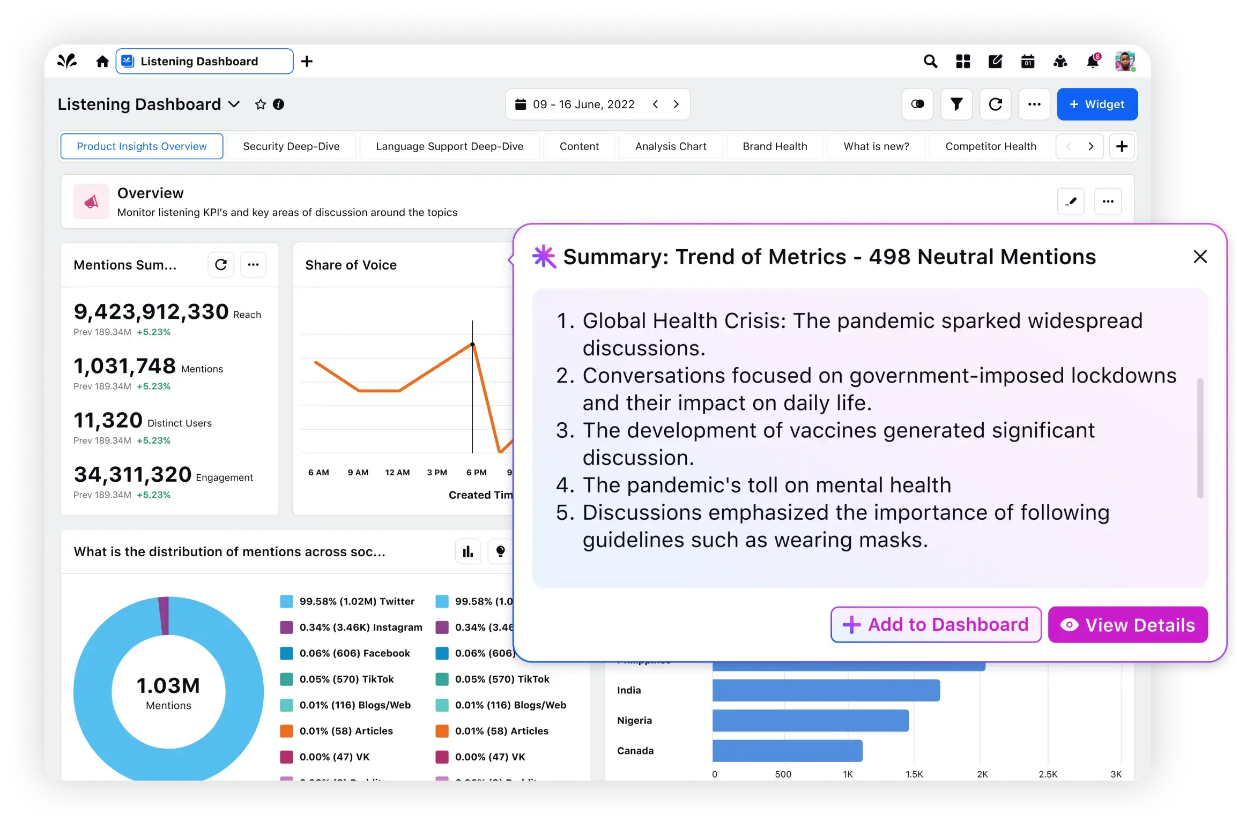Click the compose pencil icon
The height and width of the screenshot is (829, 1239).
click(x=995, y=62)
